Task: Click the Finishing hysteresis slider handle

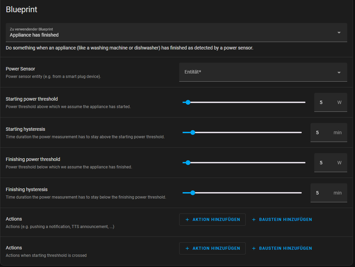Action: (x=193, y=193)
